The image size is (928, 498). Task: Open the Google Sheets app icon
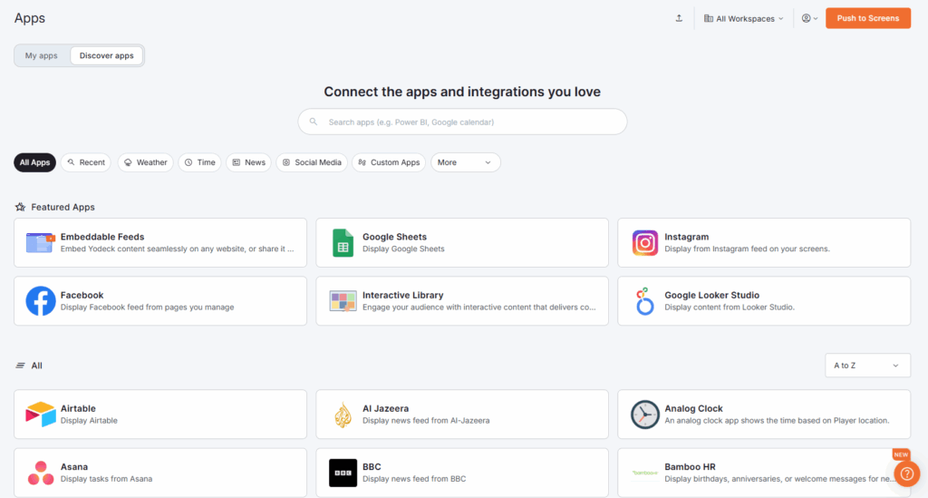(343, 243)
